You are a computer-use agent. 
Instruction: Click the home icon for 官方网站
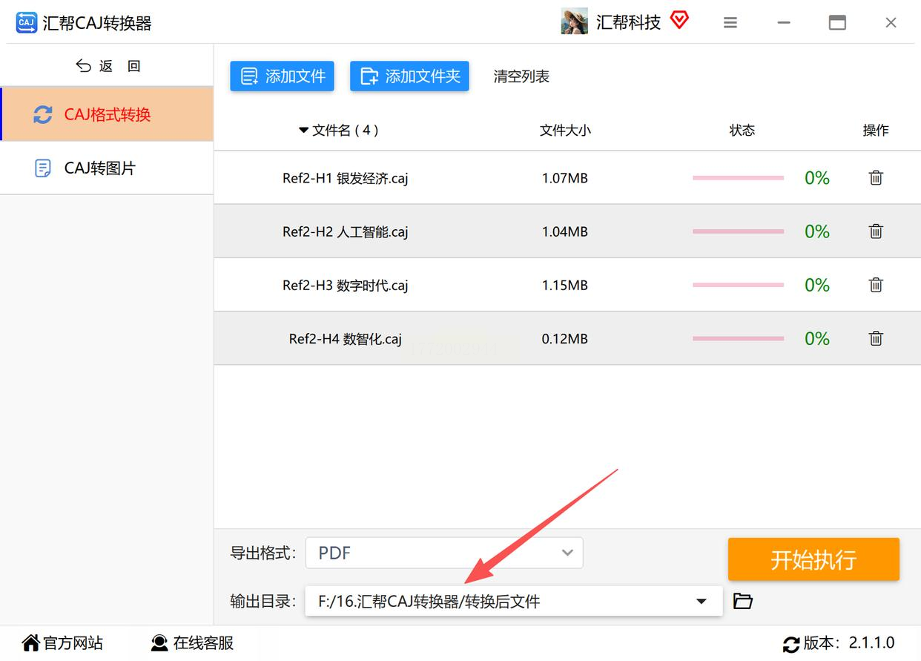[30, 642]
